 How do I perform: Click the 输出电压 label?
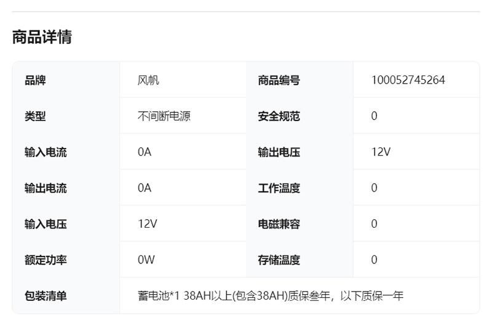(x=279, y=152)
